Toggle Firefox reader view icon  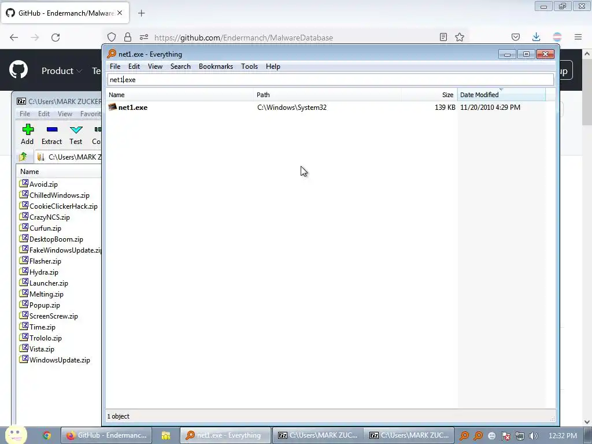coord(443,37)
